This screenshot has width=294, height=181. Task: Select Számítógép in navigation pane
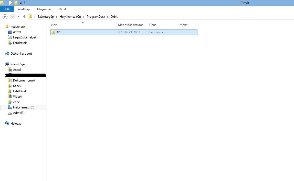tap(18, 64)
